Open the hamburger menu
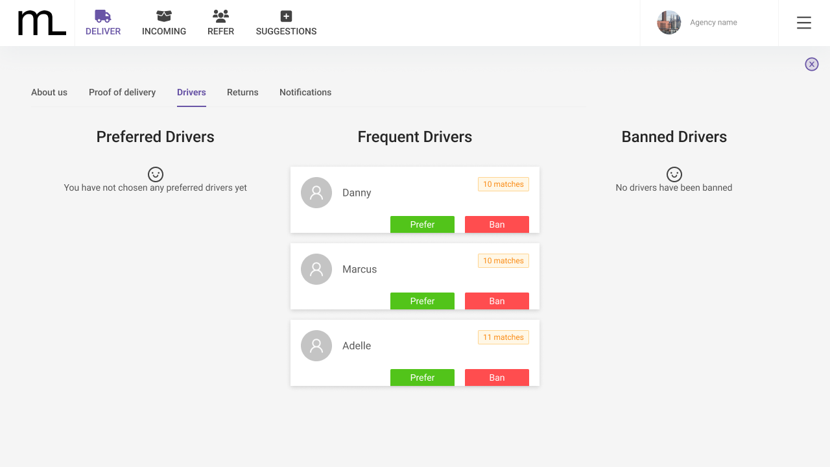This screenshot has height=467, width=830. tap(803, 22)
